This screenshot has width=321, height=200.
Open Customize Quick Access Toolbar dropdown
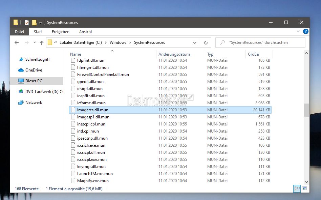40,23
